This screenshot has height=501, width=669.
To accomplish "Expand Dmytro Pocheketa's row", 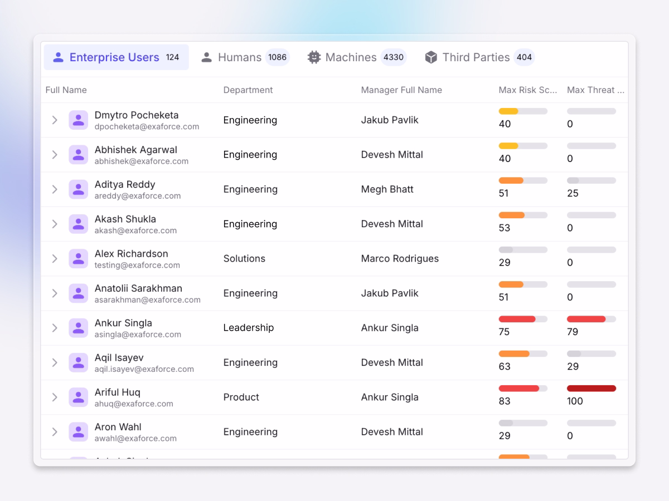I will coord(54,120).
